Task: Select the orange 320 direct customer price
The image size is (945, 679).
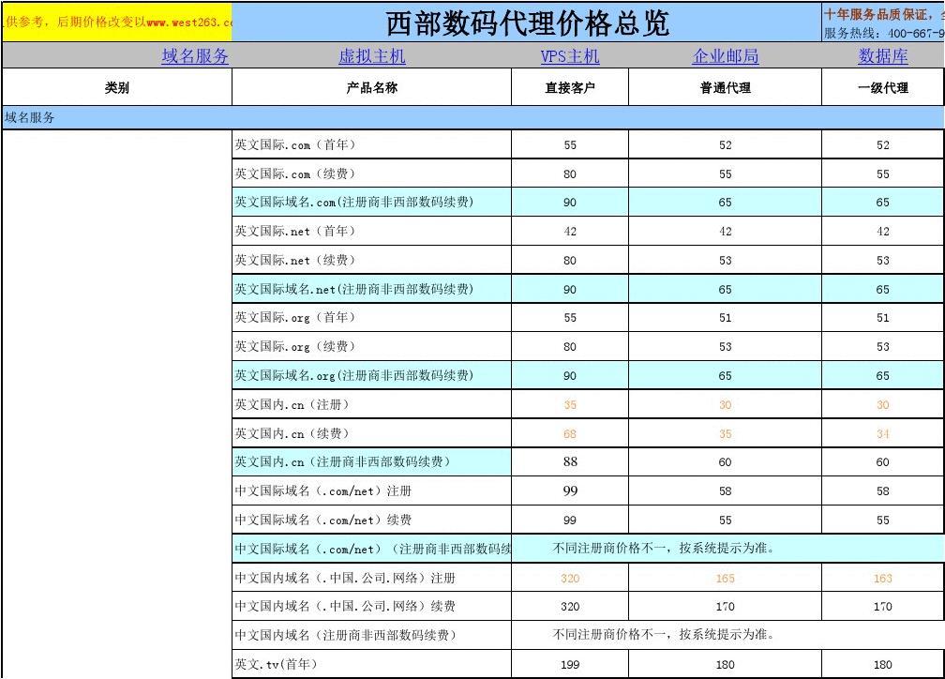Action: [x=570, y=579]
